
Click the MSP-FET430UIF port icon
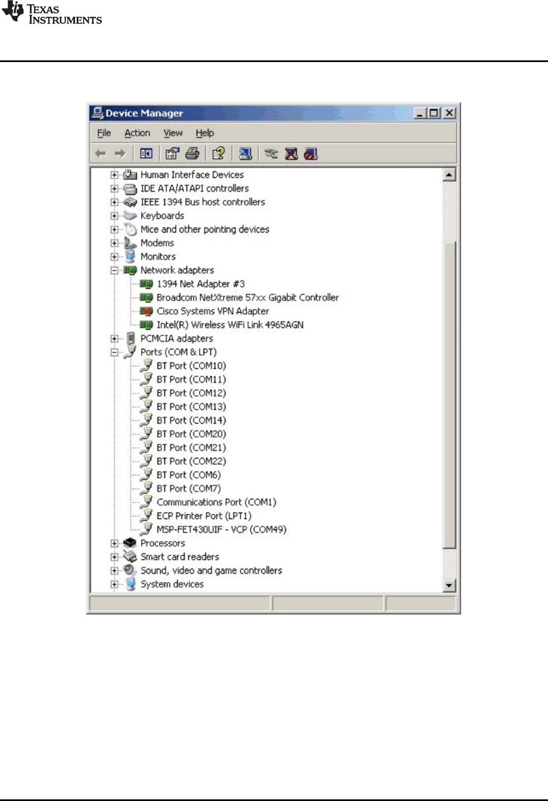coord(146,529)
